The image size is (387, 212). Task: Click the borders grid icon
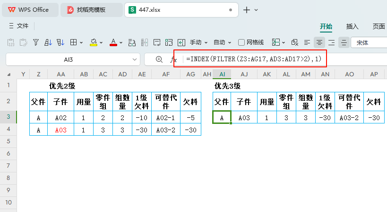point(74,42)
